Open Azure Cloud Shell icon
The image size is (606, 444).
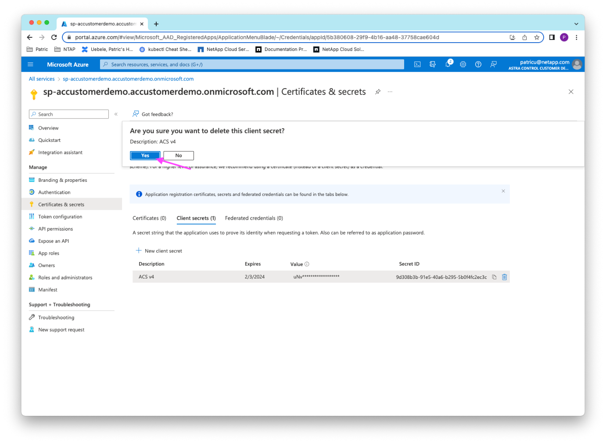(x=417, y=65)
